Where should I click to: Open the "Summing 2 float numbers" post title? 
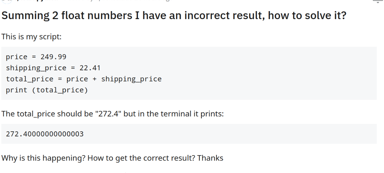[x=174, y=16]
